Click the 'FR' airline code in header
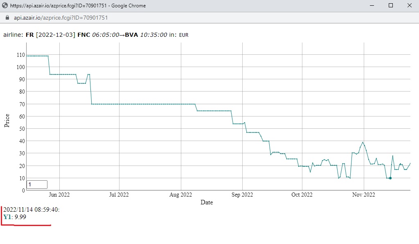The height and width of the screenshot is (244, 419). coord(29,35)
